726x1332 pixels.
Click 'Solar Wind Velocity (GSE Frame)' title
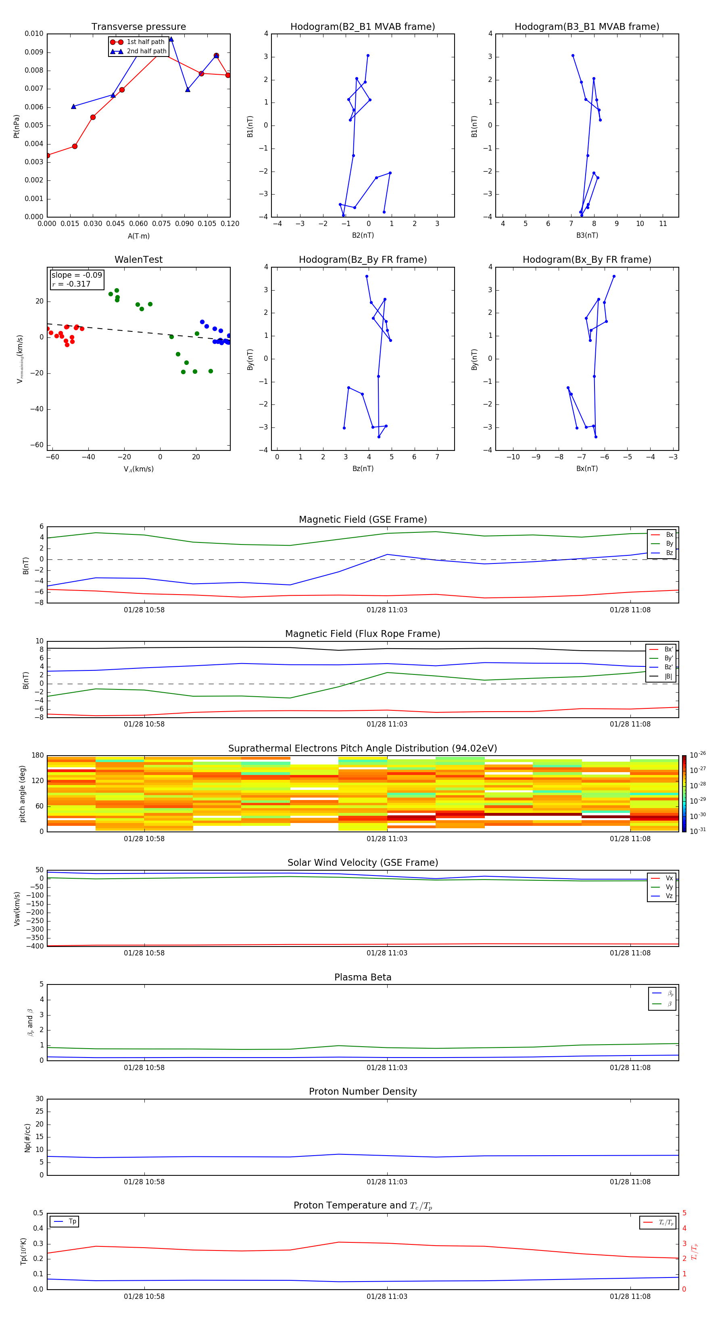[x=363, y=863]
